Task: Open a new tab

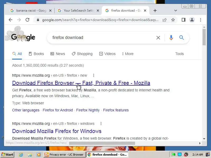Action: coord(155,11)
